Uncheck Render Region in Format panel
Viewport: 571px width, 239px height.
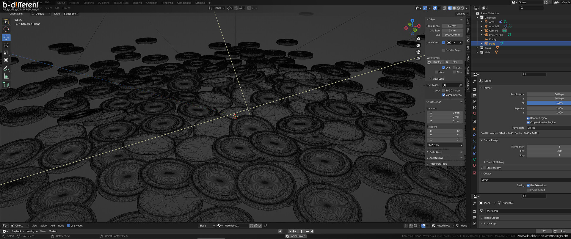[x=528, y=118]
